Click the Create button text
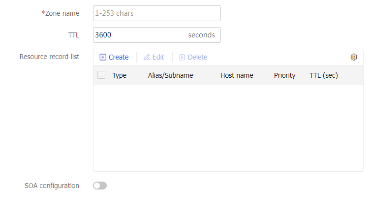 tap(119, 57)
